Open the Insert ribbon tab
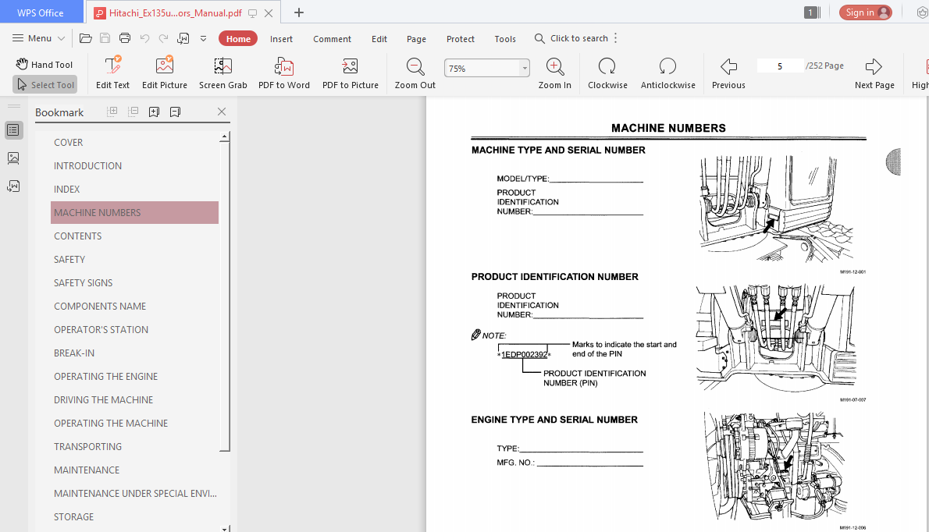This screenshot has height=532, width=929. [281, 39]
